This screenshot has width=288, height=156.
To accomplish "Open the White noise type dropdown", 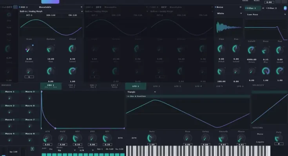I will point(229,13).
